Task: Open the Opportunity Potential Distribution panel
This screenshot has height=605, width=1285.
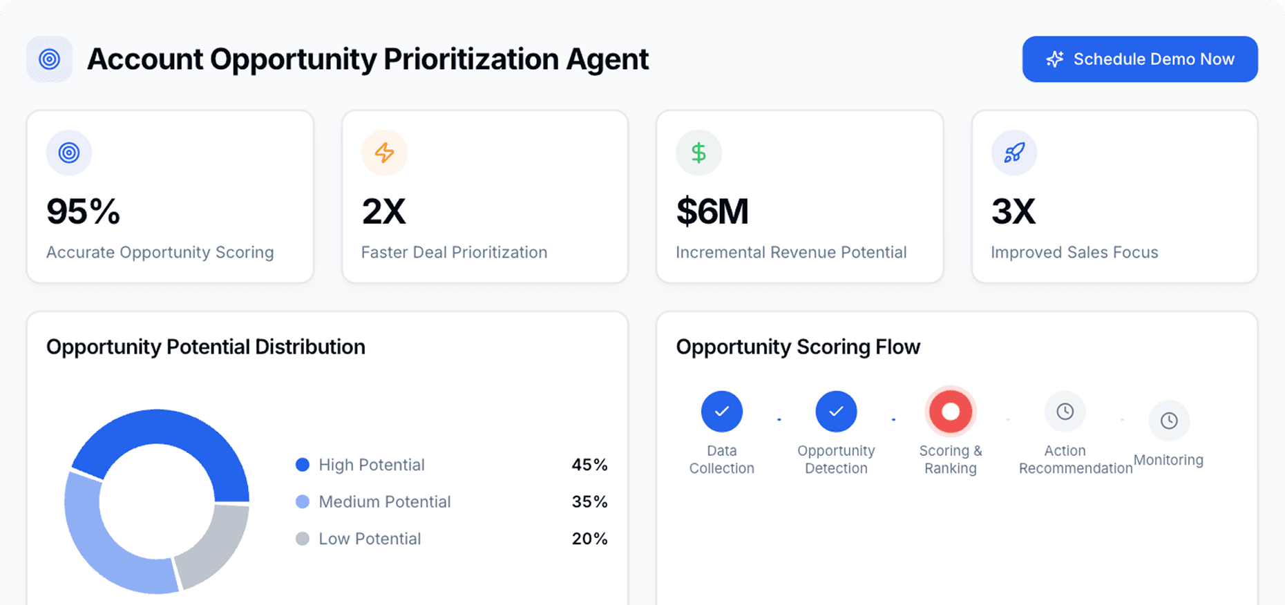Action: [205, 346]
